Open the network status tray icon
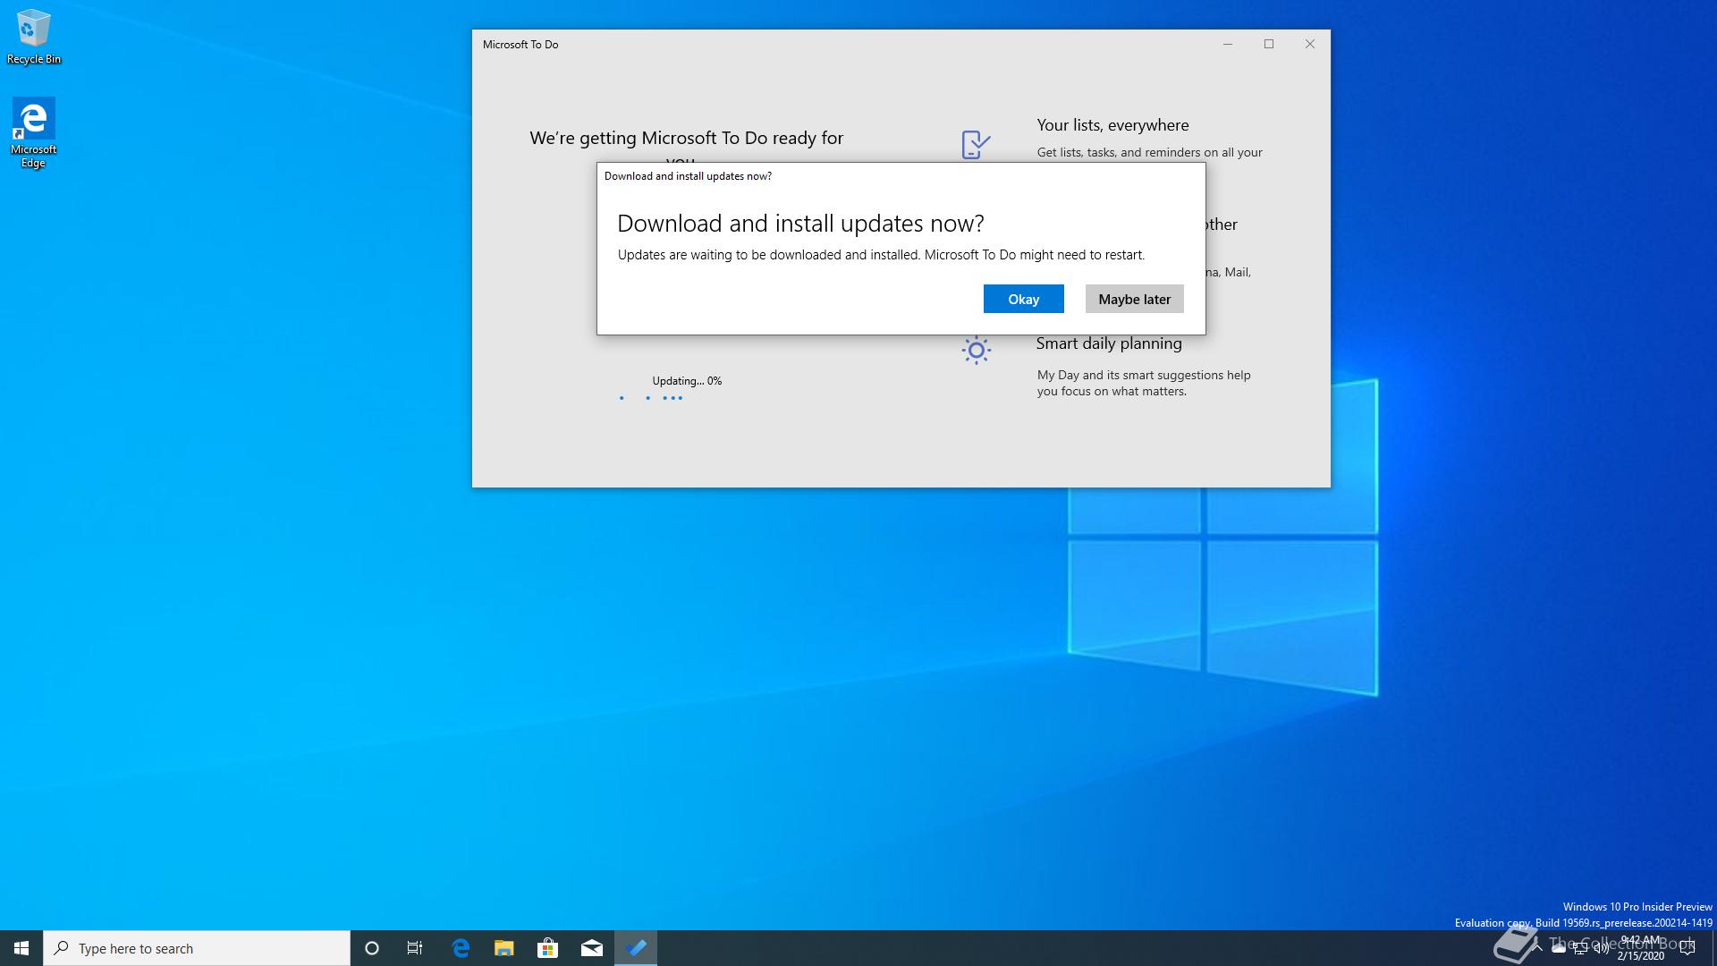The width and height of the screenshot is (1717, 966). tap(1580, 948)
